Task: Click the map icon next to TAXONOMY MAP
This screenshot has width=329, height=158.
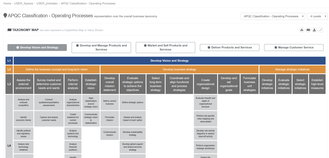Action: [9, 30]
